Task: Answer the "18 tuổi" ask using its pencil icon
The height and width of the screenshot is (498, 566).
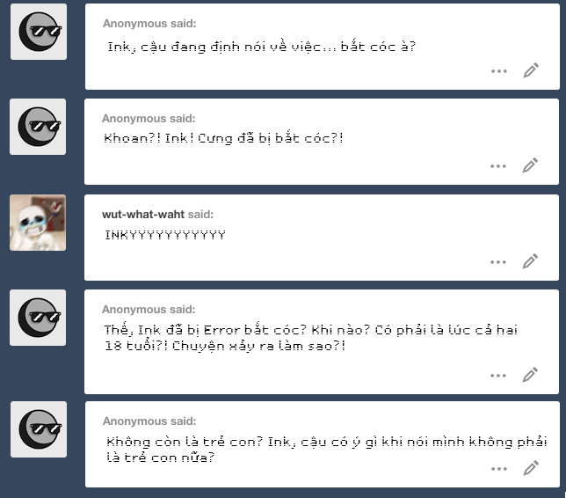Action: [x=530, y=375]
